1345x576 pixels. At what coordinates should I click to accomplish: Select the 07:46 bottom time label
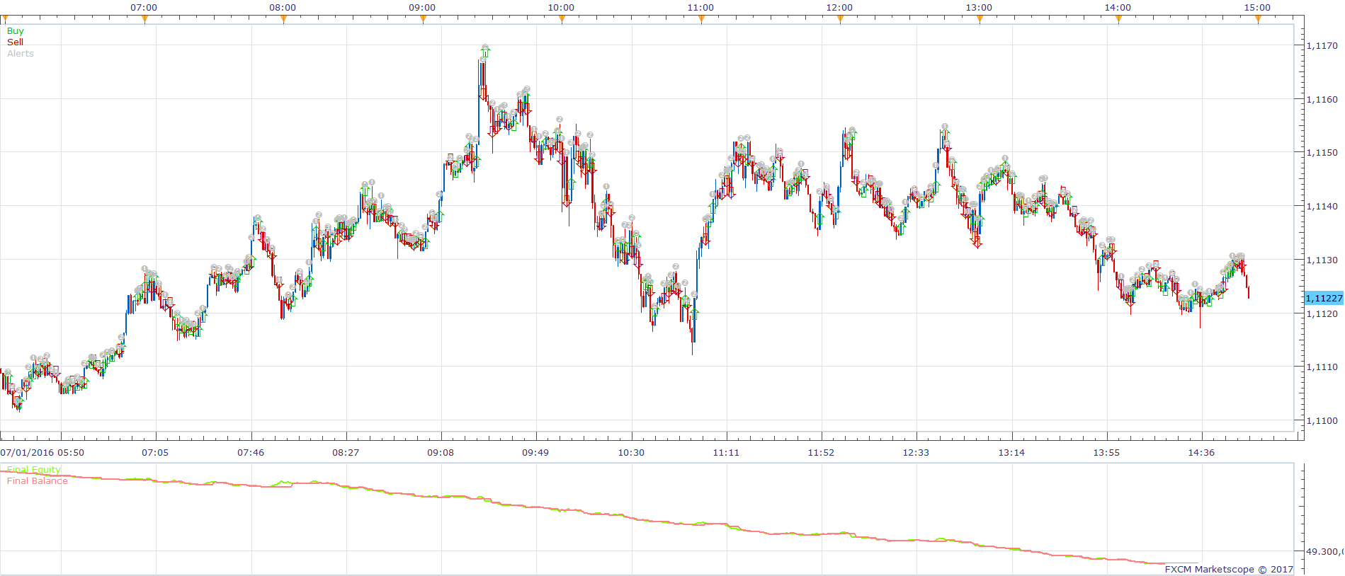click(x=251, y=453)
